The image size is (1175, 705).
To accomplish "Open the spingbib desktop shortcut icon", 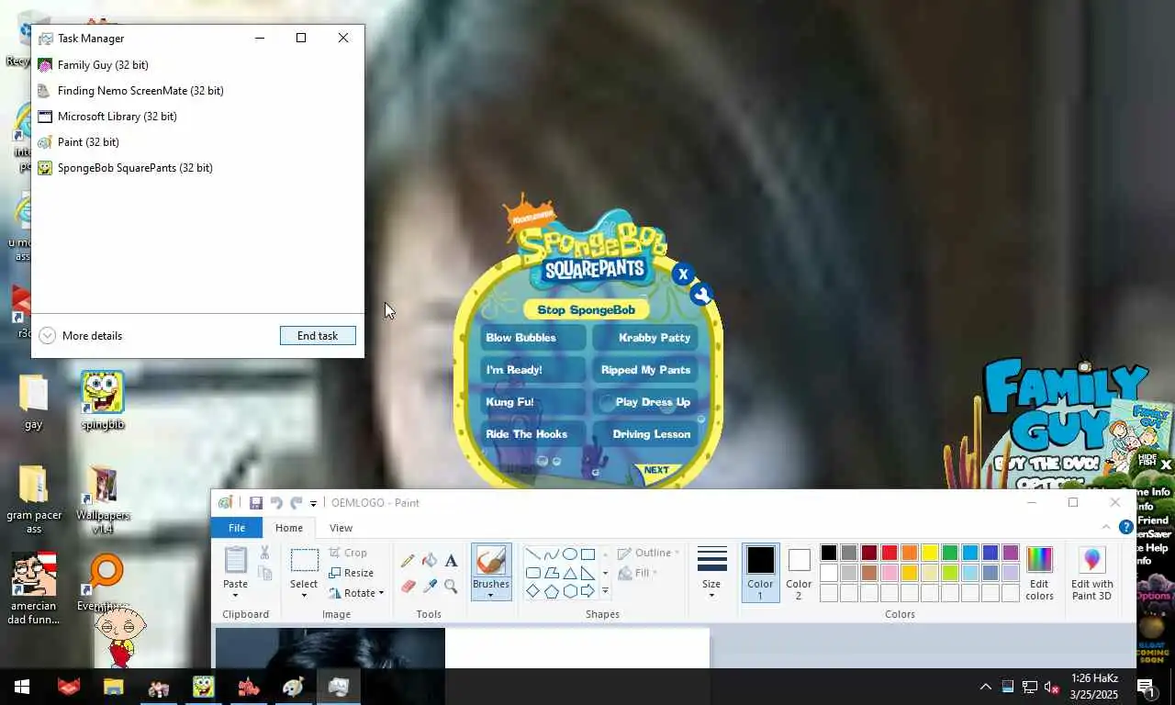I will (102, 400).
